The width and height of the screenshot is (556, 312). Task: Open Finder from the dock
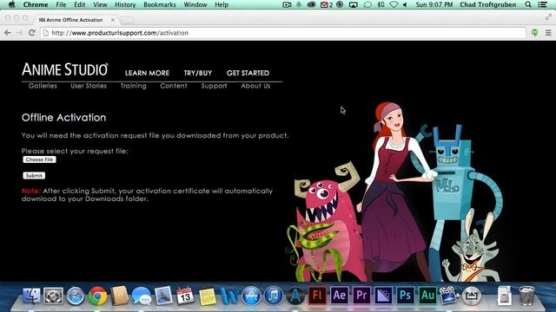(x=31, y=295)
